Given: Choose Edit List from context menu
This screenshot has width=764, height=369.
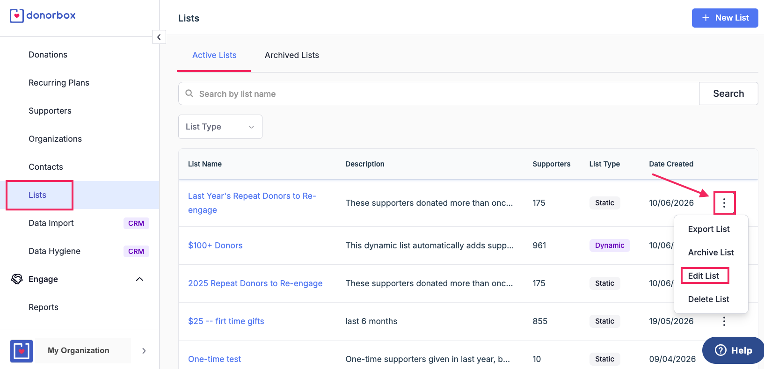Looking at the screenshot, I should pyautogui.click(x=704, y=276).
